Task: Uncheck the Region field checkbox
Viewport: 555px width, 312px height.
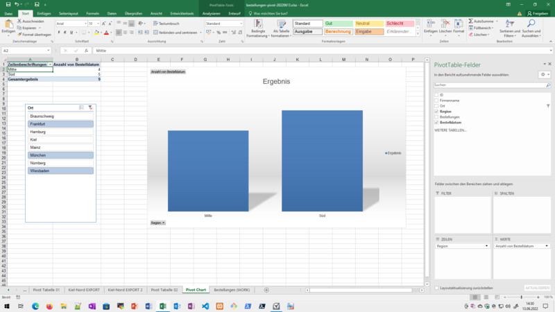Action: pos(436,112)
